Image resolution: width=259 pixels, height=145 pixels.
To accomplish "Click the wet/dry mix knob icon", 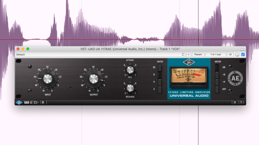I will (237, 55).
